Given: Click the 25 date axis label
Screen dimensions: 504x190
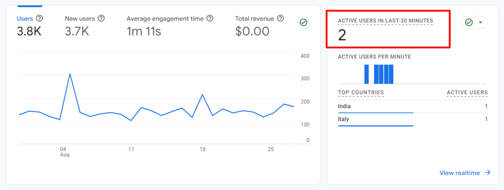Looking at the screenshot, I should tap(271, 149).
